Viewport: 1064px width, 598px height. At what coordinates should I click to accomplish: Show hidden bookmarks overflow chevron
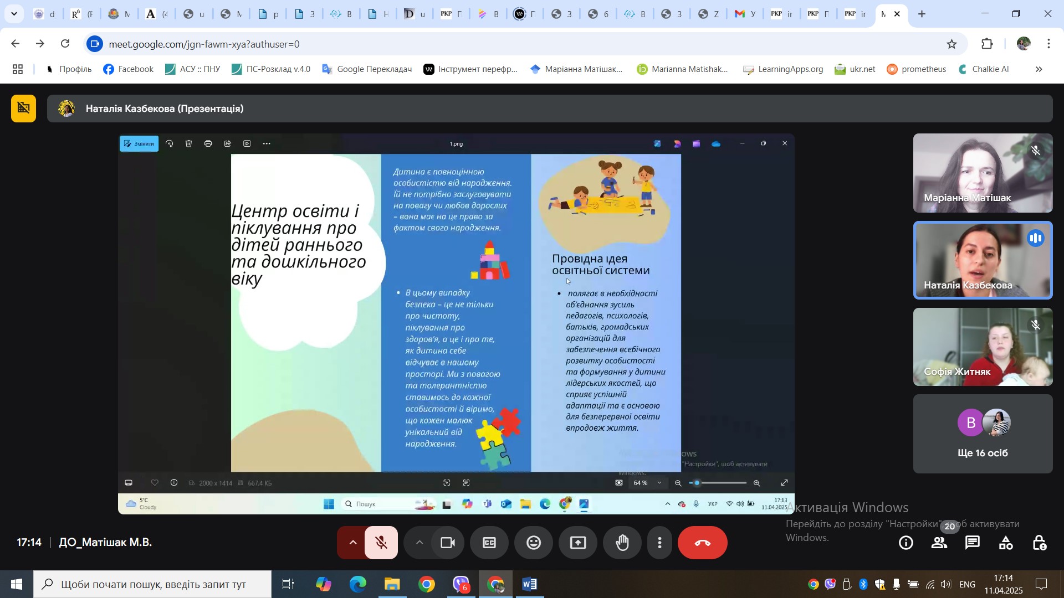point(1039,69)
